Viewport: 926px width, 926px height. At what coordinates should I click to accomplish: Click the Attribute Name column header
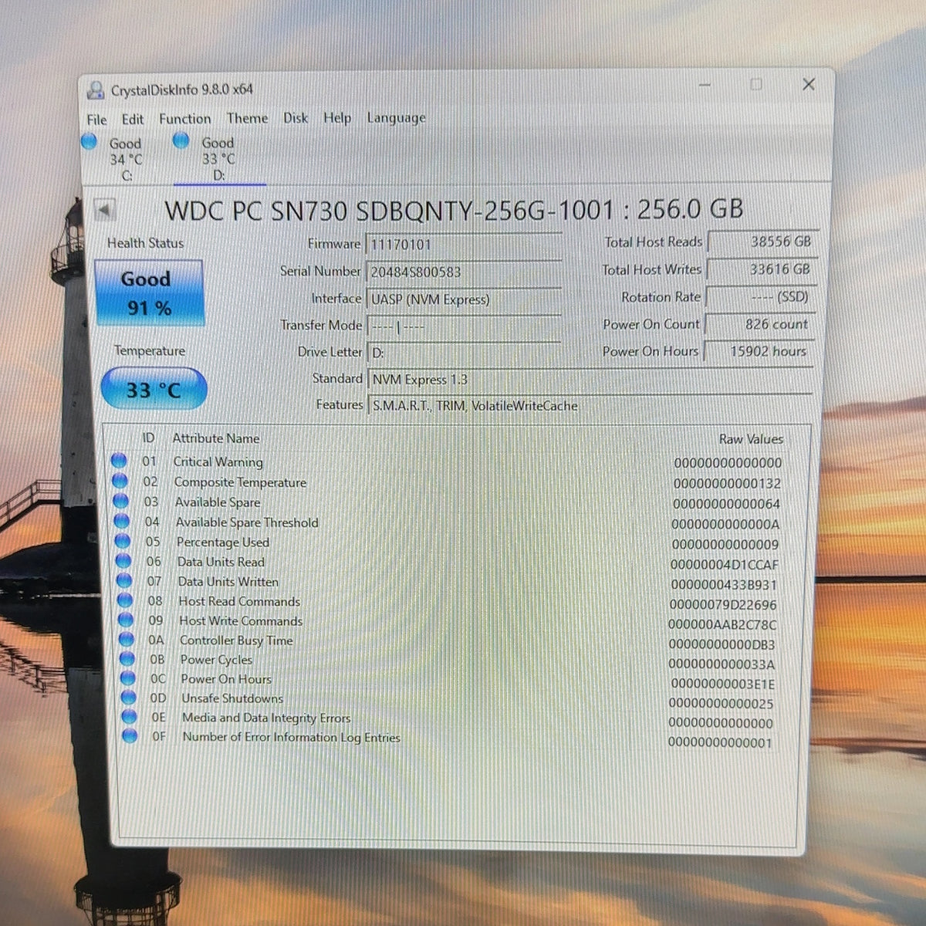coord(216,438)
